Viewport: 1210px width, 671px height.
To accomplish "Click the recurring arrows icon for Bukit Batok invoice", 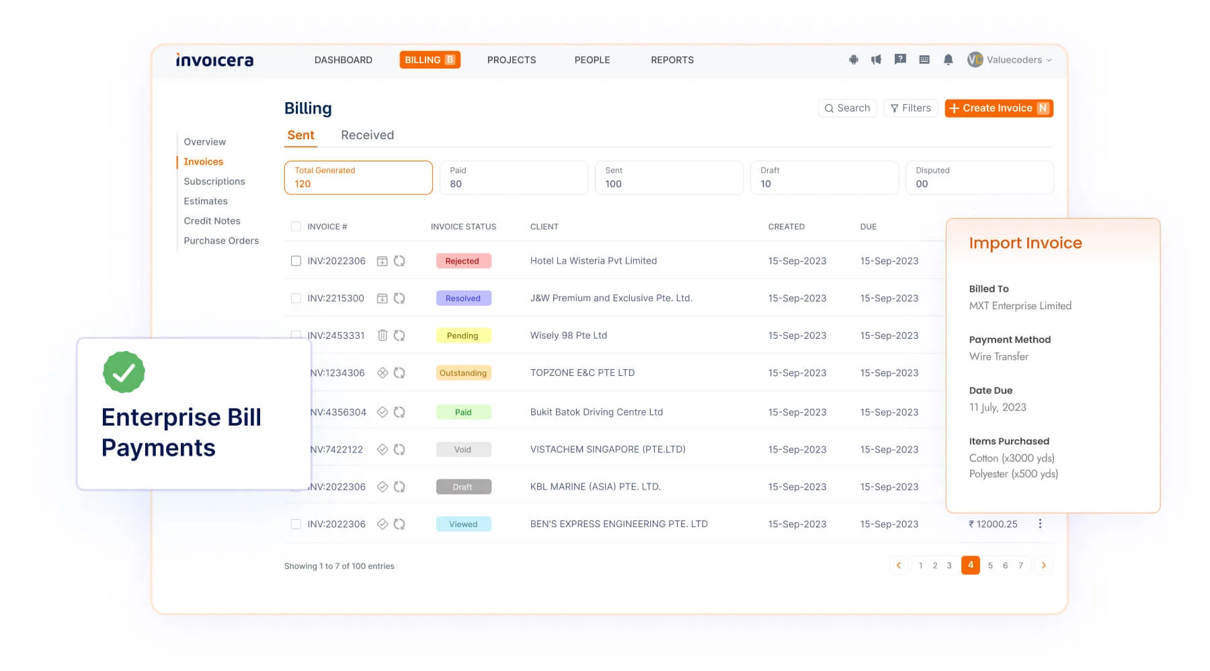I will pos(399,412).
